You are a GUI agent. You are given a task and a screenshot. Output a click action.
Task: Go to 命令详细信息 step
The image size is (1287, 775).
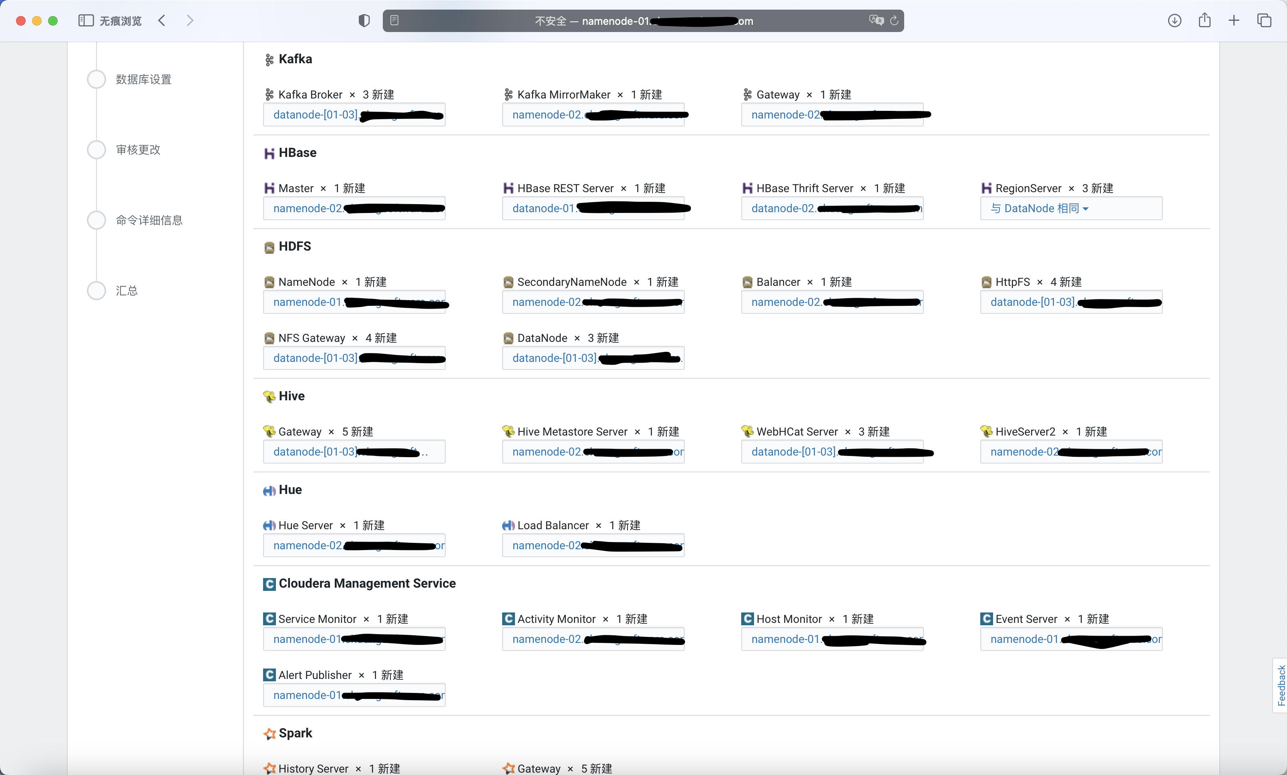point(149,221)
